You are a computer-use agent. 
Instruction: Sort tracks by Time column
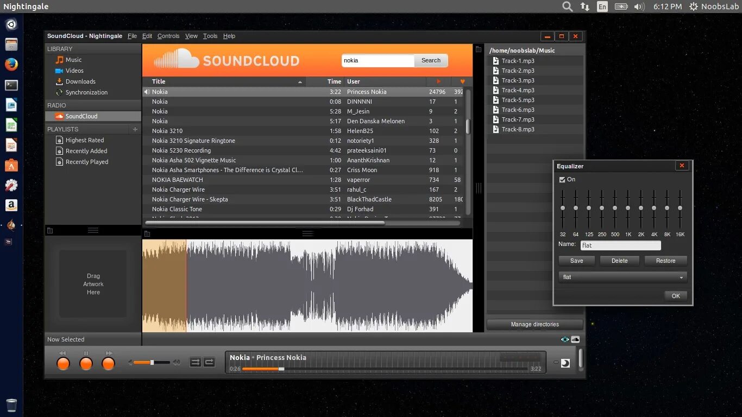coord(325,81)
